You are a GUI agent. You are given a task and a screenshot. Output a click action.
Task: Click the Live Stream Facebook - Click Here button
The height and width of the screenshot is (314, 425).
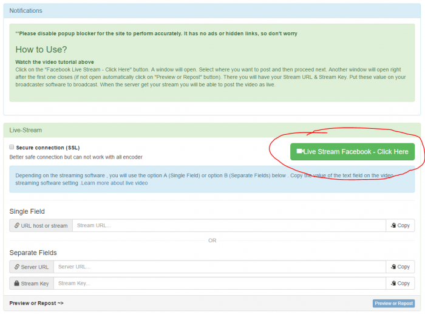click(x=352, y=152)
